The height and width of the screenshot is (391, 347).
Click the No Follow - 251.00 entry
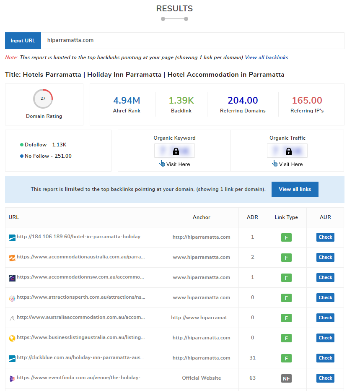point(46,156)
